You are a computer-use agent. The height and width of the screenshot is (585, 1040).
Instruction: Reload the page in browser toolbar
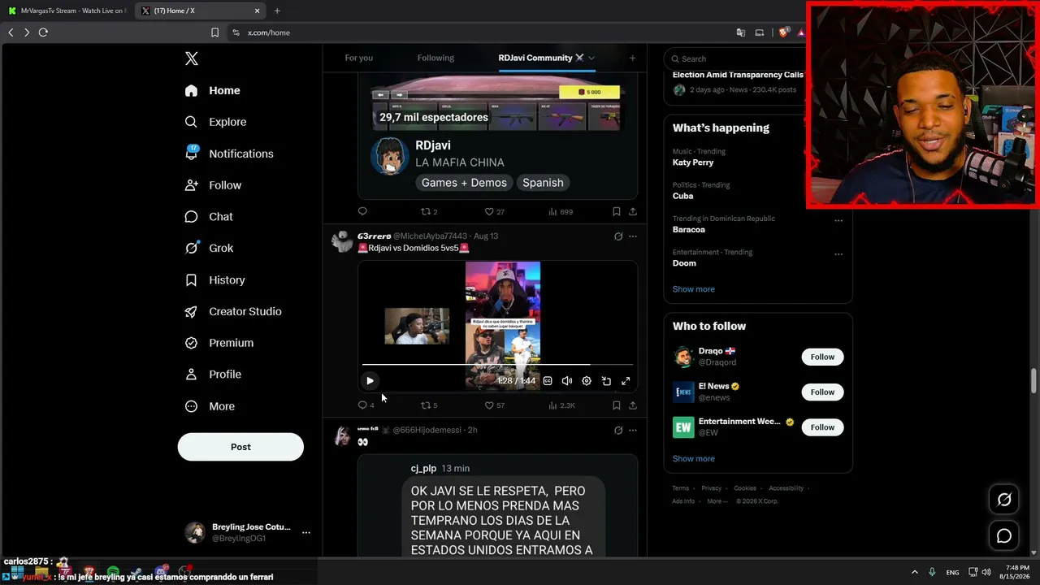pyautogui.click(x=43, y=32)
